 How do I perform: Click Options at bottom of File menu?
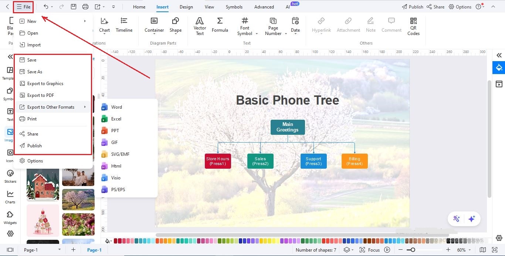[x=53, y=161]
